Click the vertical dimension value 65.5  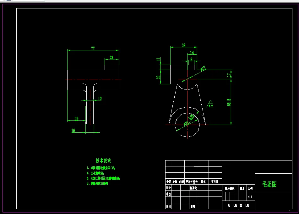229,102
